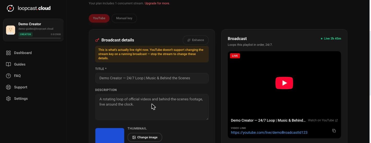Click the description resize handle
Viewport: 371px width, 143px height.
(207, 119)
